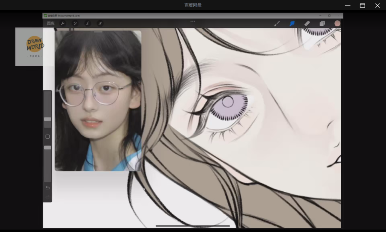Toggle the Smudge tool active state
386x232 pixels.
(292, 23)
